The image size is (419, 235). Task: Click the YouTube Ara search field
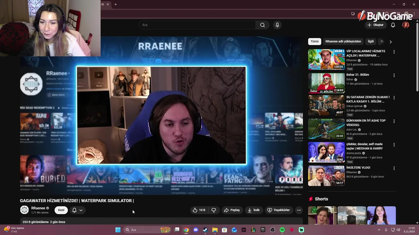(x=197, y=25)
